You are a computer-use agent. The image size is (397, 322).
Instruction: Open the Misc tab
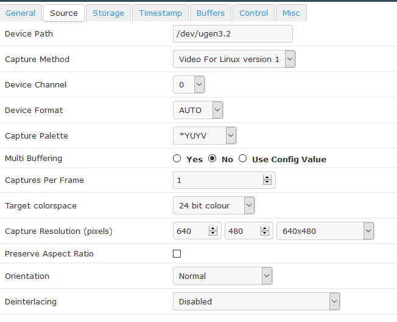(291, 13)
